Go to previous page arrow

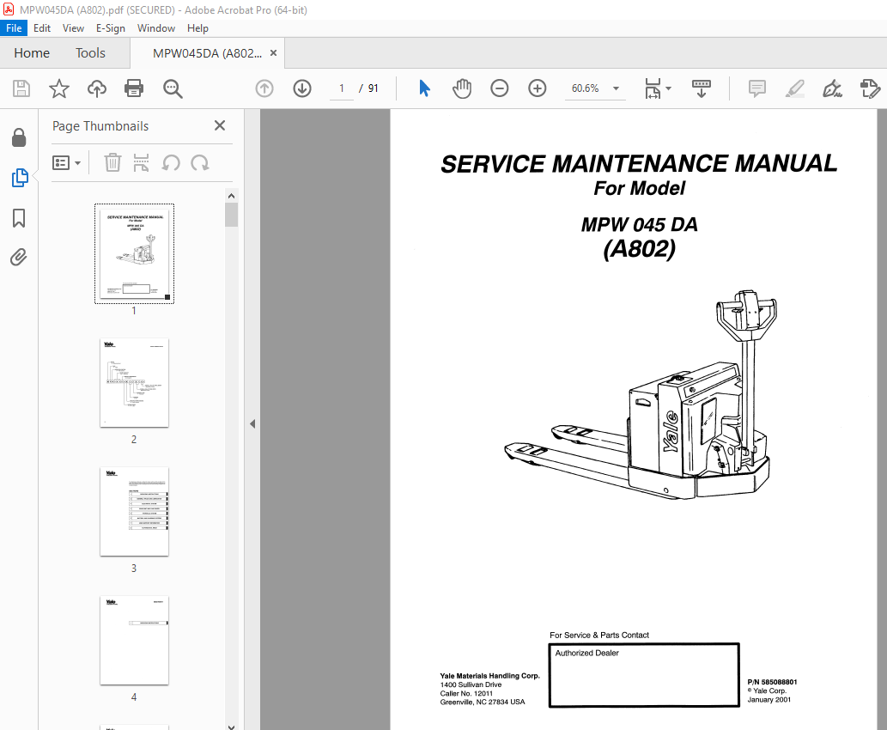pos(264,88)
